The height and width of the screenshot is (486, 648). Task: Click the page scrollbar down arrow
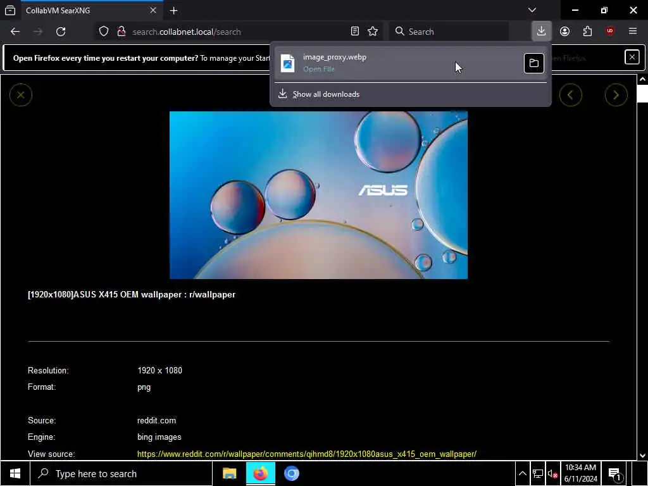(x=642, y=455)
